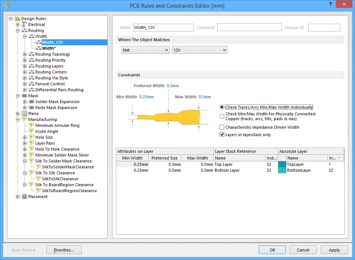The height and width of the screenshot is (260, 355).
Task: Collapse the Mask tree node
Action: (18, 96)
